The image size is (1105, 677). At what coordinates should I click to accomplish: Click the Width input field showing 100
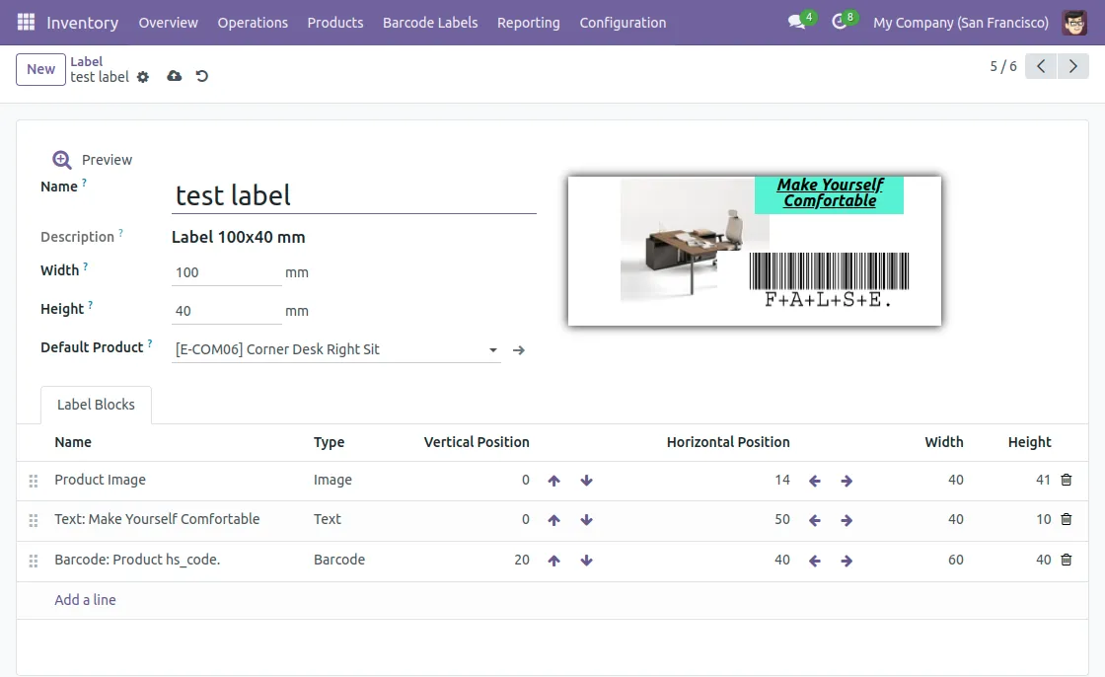(226, 272)
